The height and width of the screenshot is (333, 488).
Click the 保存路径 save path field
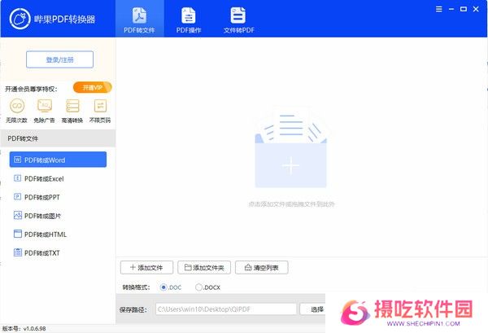(x=225, y=309)
